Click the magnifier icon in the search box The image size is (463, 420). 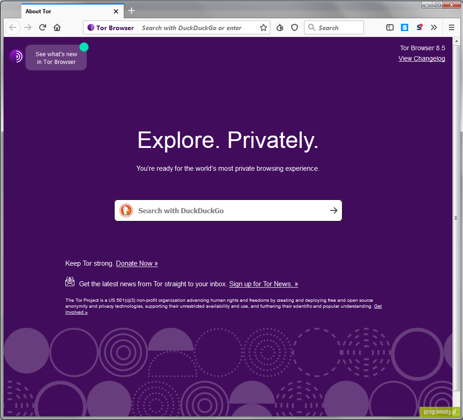[311, 27]
